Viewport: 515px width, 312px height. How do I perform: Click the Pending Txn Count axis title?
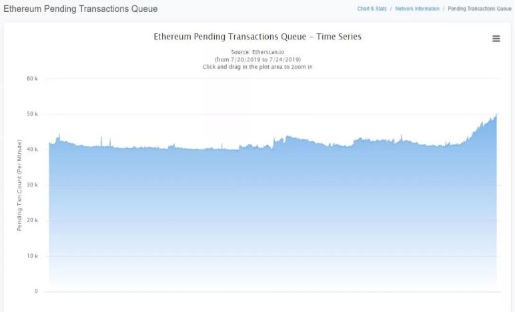coord(19,185)
